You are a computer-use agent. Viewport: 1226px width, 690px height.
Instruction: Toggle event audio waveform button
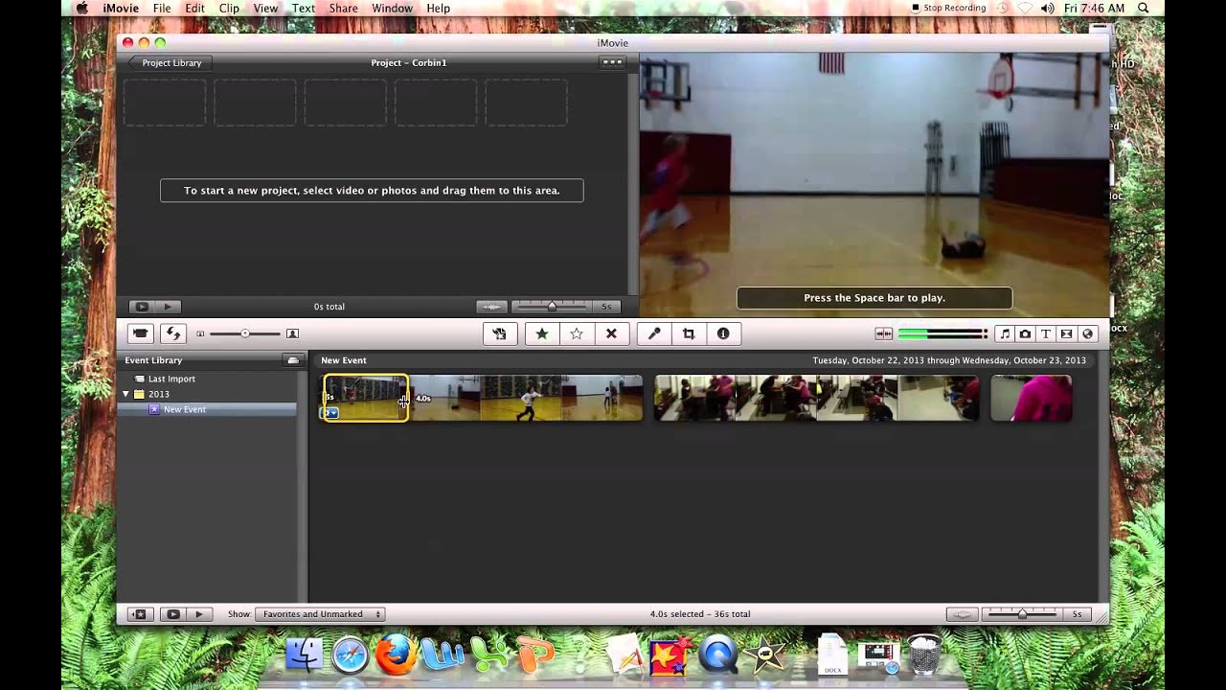[x=962, y=614]
